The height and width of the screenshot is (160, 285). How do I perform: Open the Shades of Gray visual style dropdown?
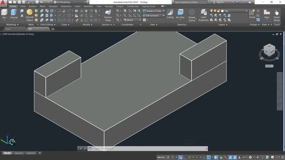(x=154, y=11)
